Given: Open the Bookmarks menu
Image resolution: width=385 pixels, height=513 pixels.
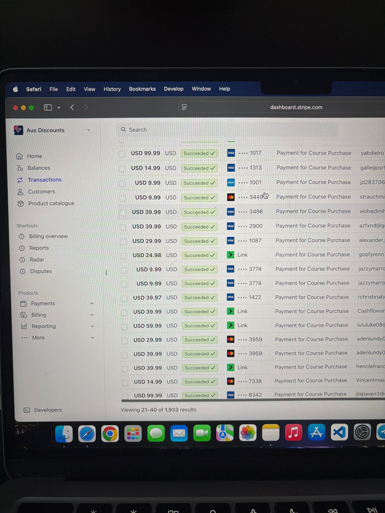Looking at the screenshot, I should tap(142, 89).
